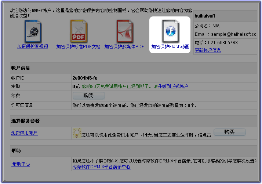
Task: Click phone number 021-50805763
Action: (x=223, y=43)
